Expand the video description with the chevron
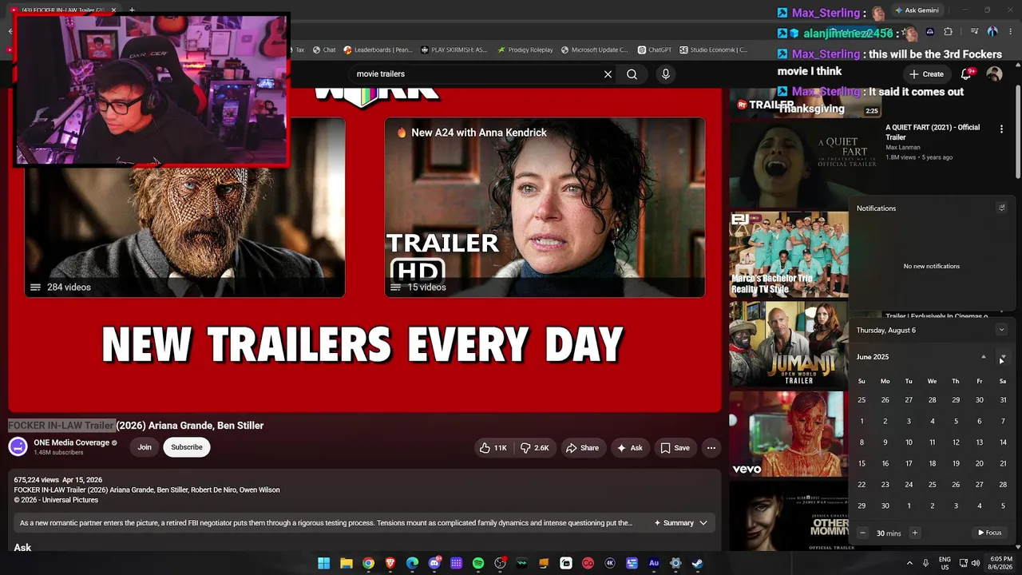The height and width of the screenshot is (575, 1022). 703,523
